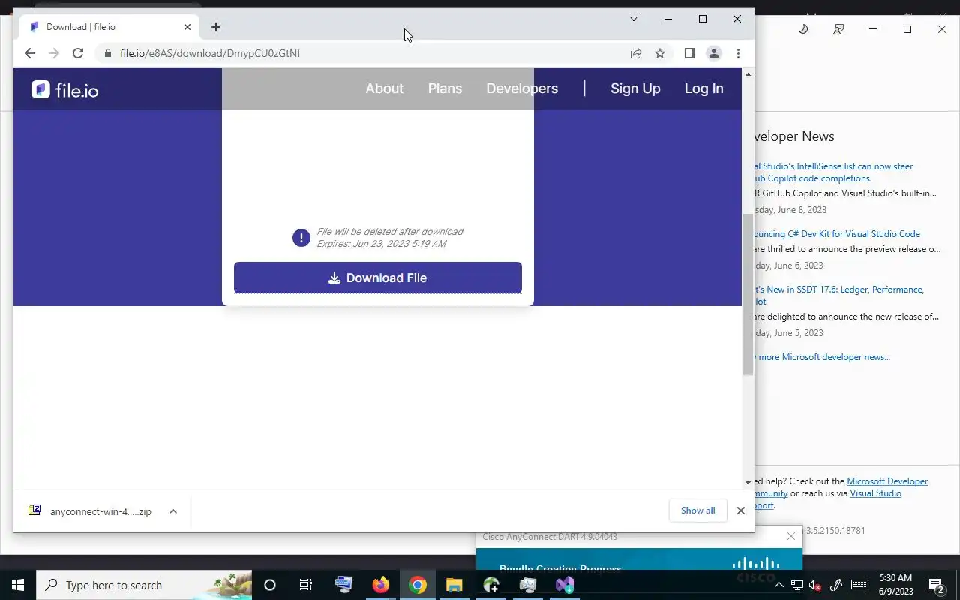960x600 pixels.
Task: Open Chrome tab search chevron
Action: coord(634,19)
